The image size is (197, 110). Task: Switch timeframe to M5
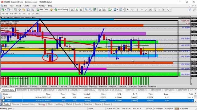pyautogui.click(x=7, y=14)
